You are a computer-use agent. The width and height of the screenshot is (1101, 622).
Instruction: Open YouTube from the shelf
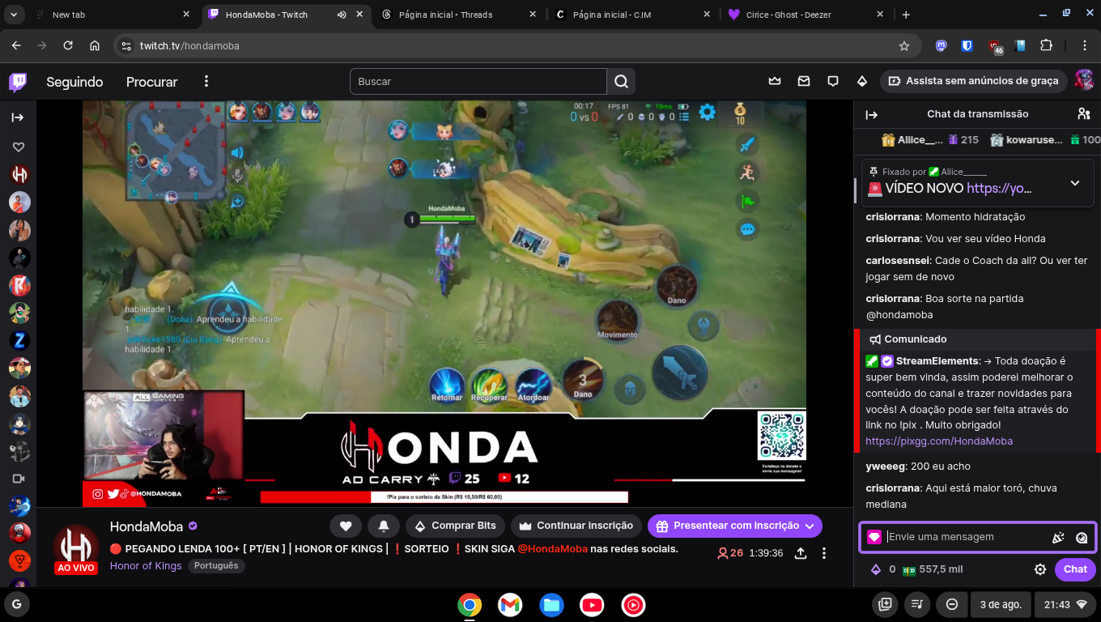[592, 605]
